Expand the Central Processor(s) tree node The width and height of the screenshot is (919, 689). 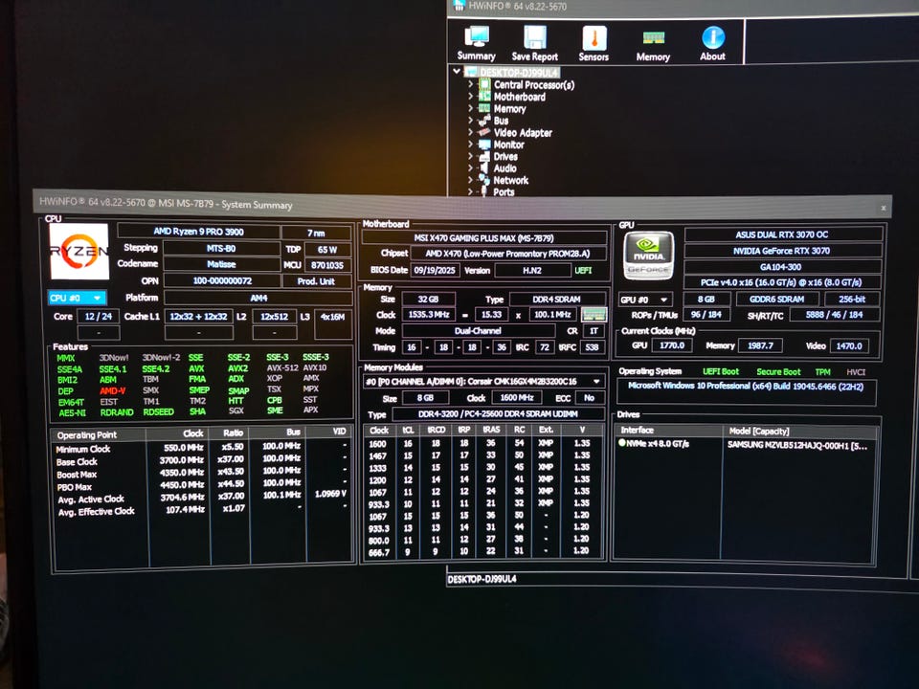[470, 84]
